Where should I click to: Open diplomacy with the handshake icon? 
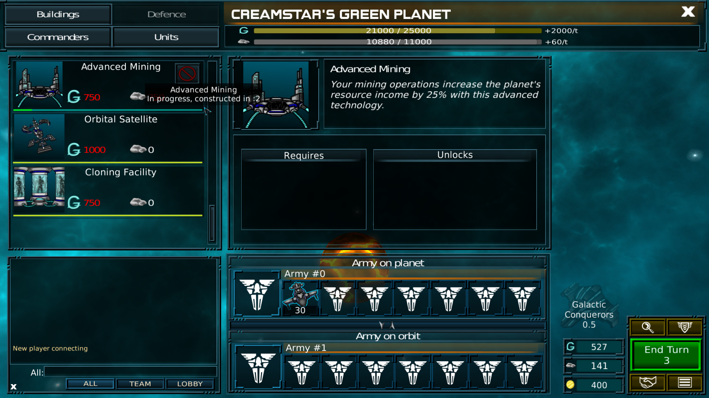click(x=647, y=383)
